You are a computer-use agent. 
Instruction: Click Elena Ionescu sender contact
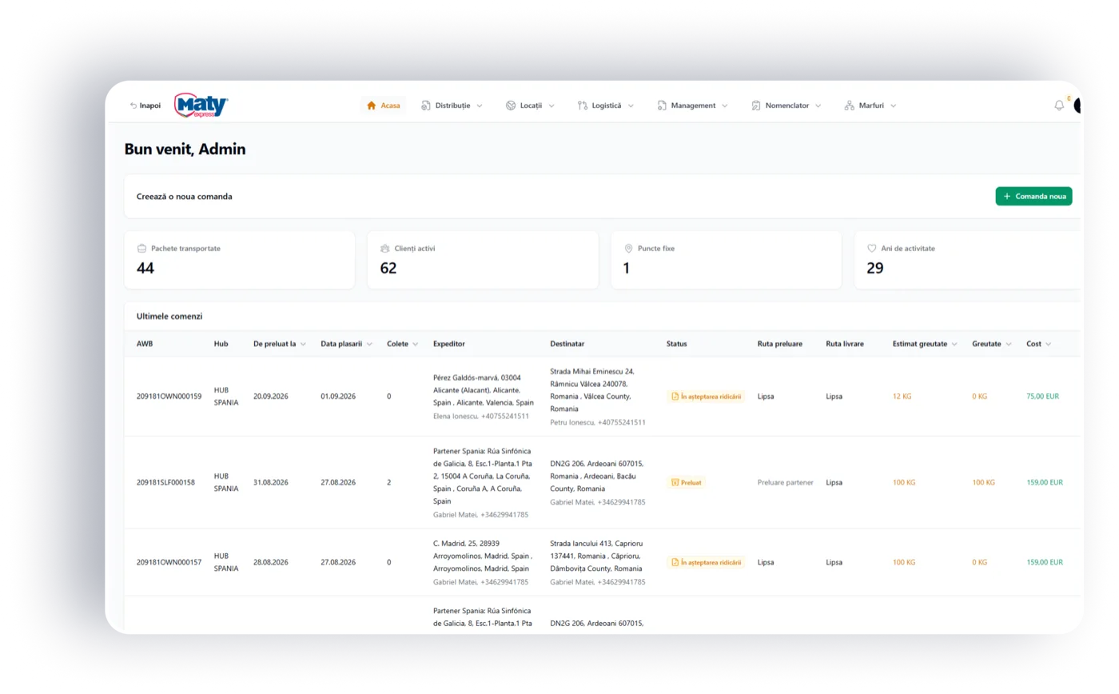tap(481, 417)
